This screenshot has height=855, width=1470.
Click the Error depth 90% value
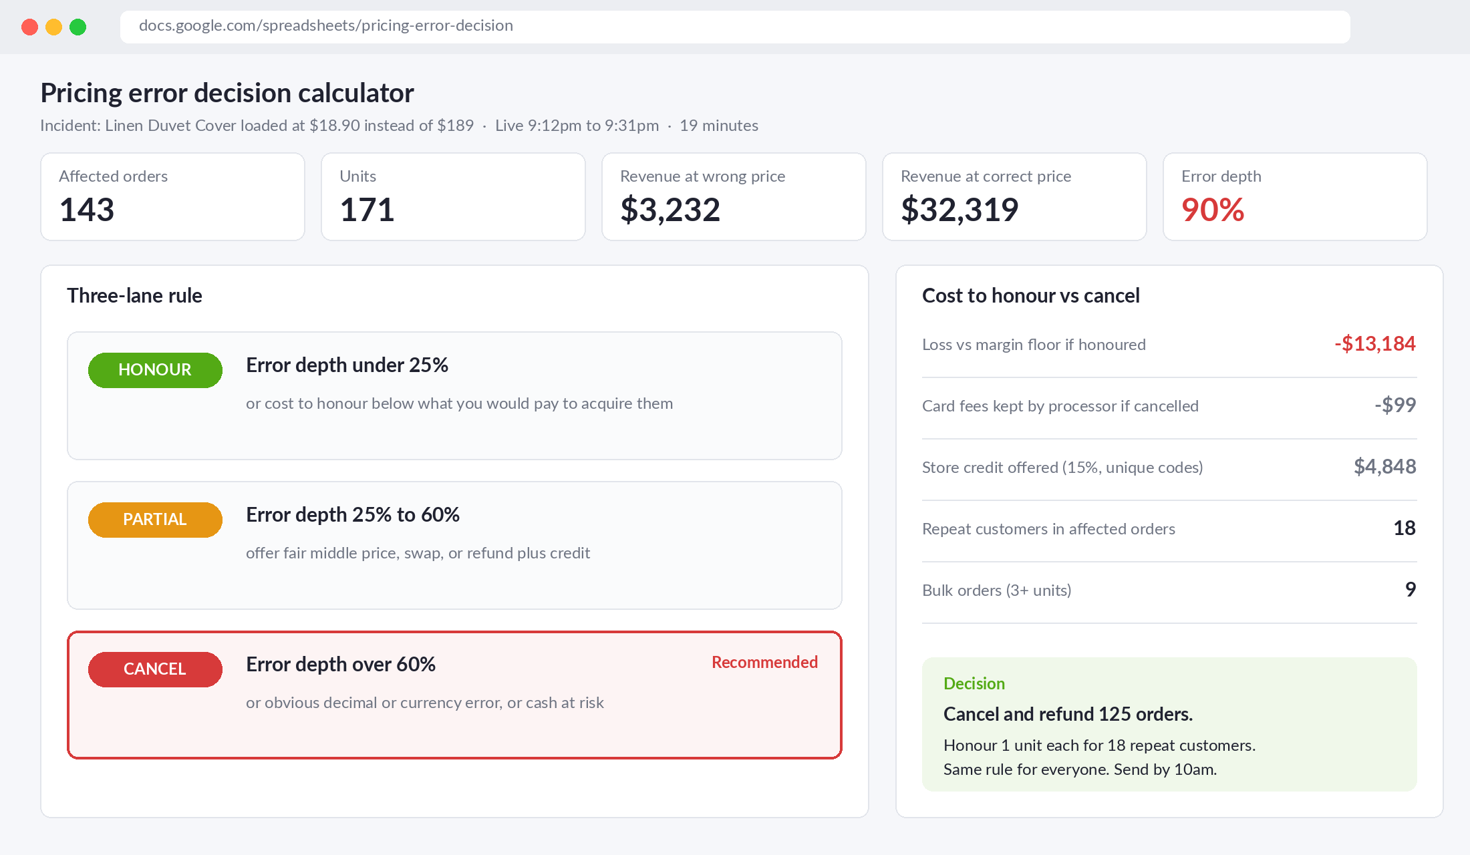coord(1213,210)
